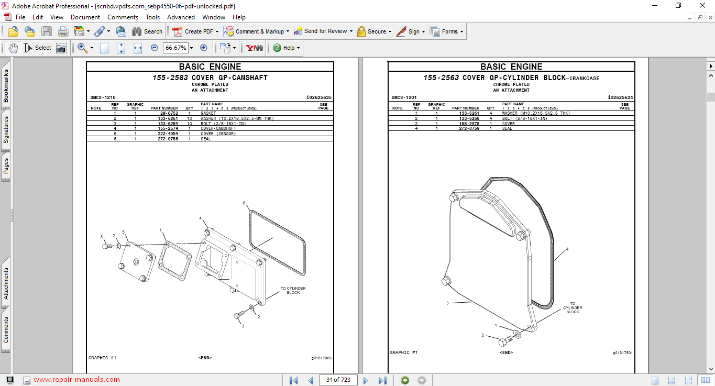
Task: Click the Open file folder icon
Action: coord(13,31)
